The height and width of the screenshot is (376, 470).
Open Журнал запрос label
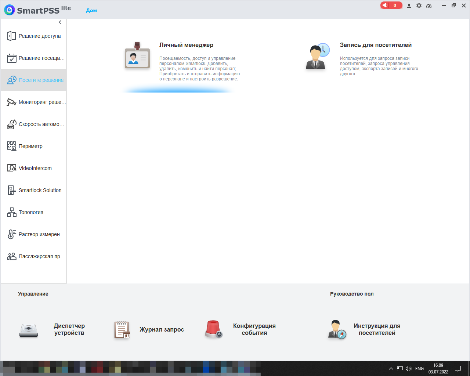pyautogui.click(x=162, y=330)
